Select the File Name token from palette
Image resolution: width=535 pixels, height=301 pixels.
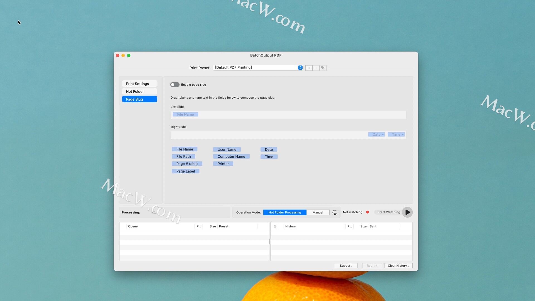point(184,149)
